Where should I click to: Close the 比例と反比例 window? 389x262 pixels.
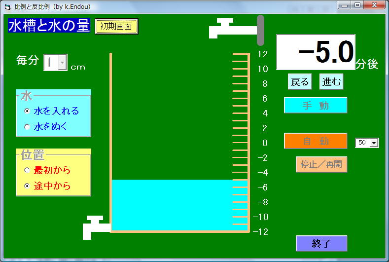375,5
